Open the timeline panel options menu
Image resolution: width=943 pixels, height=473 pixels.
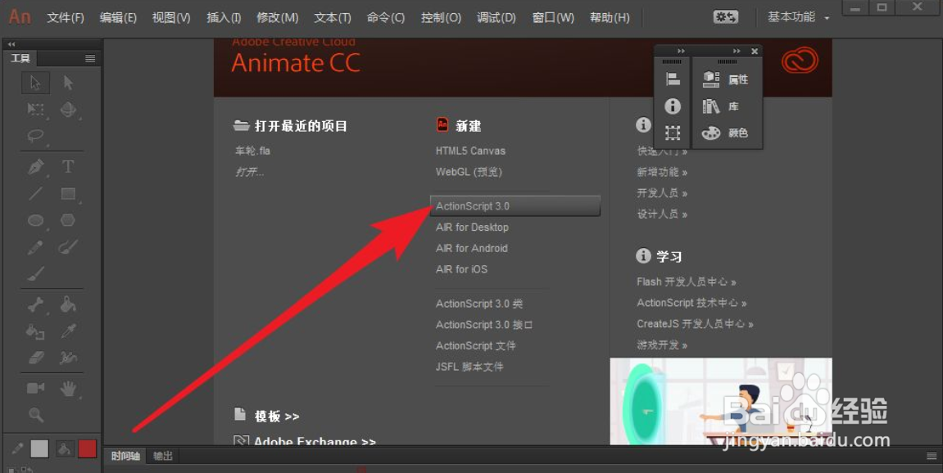(932, 456)
